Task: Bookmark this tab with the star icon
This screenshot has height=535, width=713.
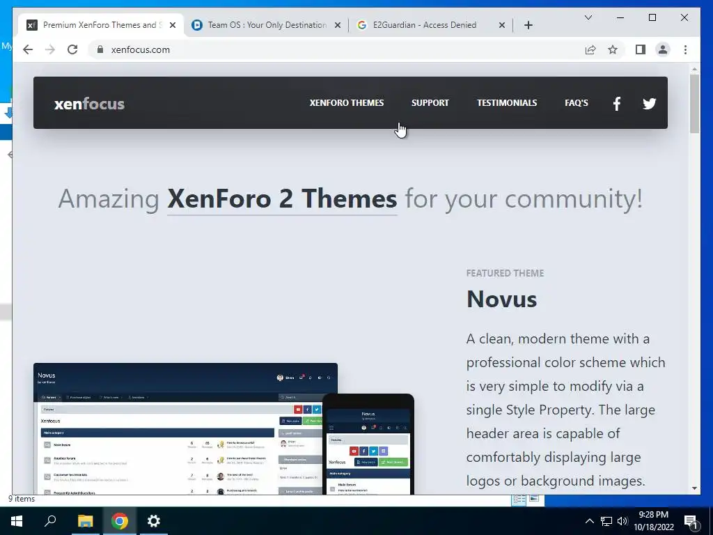Action: click(613, 49)
